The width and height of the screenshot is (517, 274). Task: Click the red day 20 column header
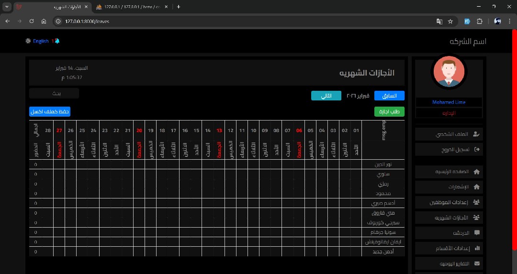pyautogui.click(x=139, y=131)
